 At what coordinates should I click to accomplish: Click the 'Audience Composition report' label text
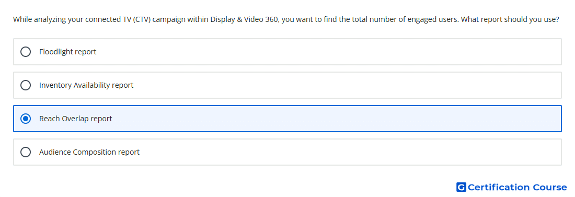click(x=89, y=152)
